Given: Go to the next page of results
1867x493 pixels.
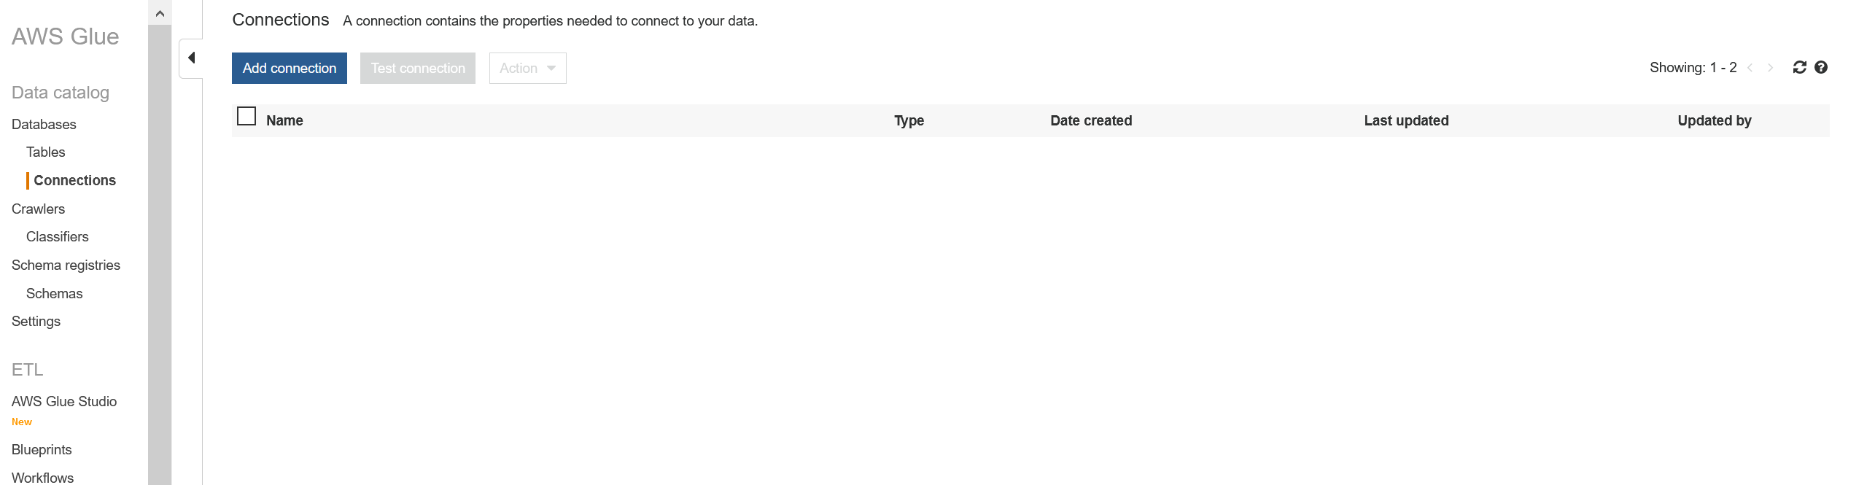Looking at the screenshot, I should point(1770,68).
